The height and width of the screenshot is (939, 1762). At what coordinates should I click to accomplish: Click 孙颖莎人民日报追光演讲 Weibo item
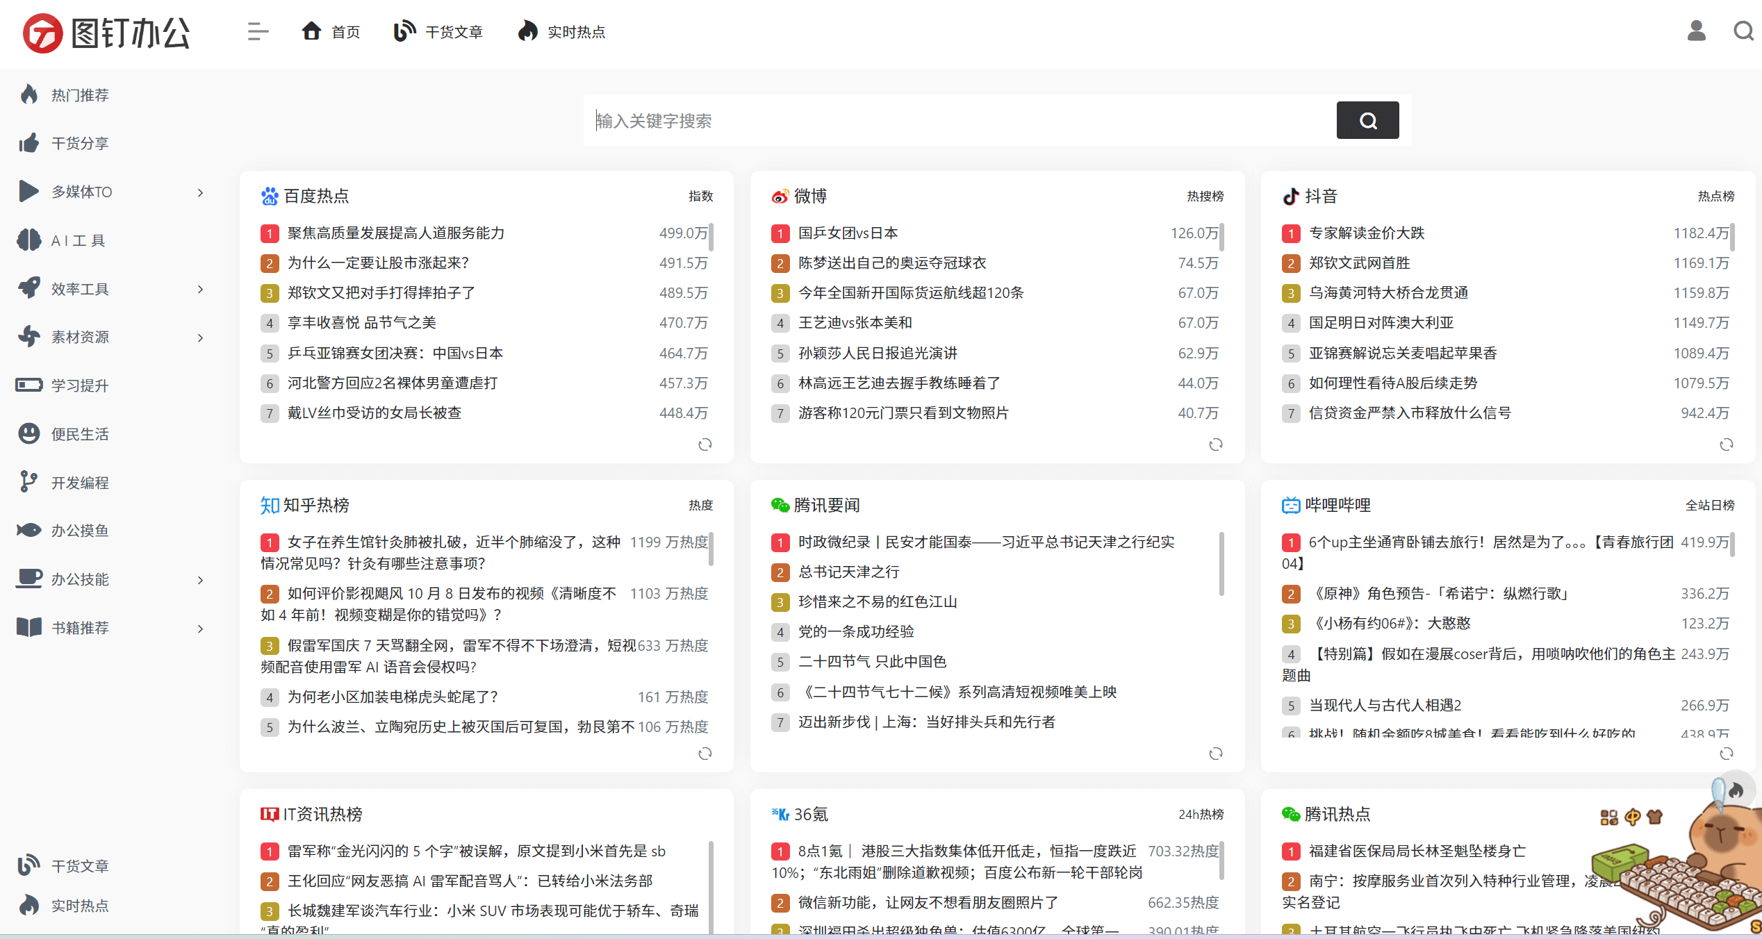[878, 354]
